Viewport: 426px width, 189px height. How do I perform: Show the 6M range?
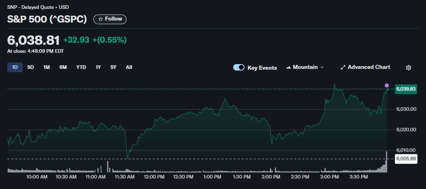tap(63, 67)
